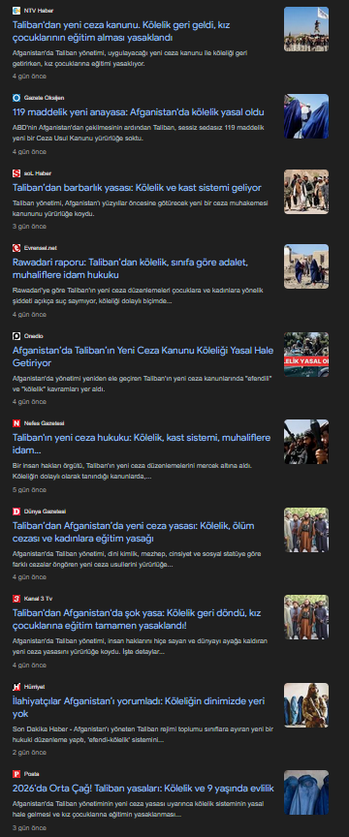Image resolution: width=349 pixels, height=837 pixels.
Task: Click snippet starting 'Rawadari'ye göre Taliban'ın'
Action: 138,296
